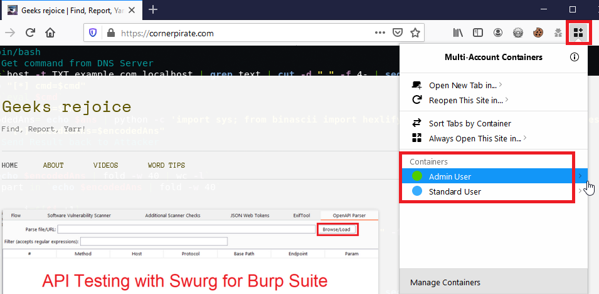Expand Open New Tab in submenu

tap(464, 85)
